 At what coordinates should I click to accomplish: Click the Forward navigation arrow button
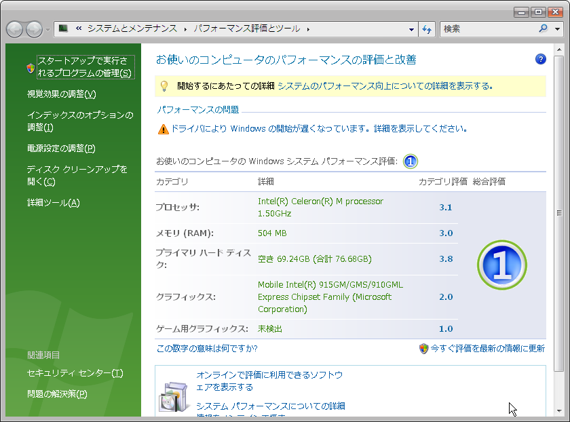34,29
